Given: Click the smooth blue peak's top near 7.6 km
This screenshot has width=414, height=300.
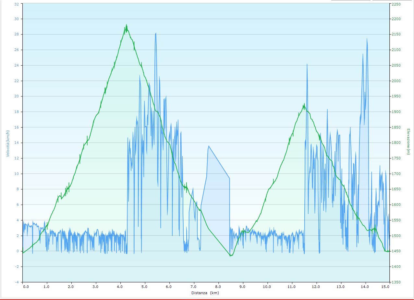Looking at the screenshot, I should (x=209, y=146).
